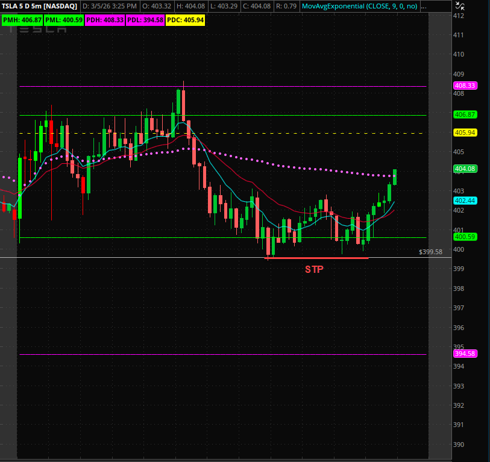Screen dimensions: 490x462
Task: Click the PMH: 406.87 green label
Action: pyautogui.click(x=22, y=20)
